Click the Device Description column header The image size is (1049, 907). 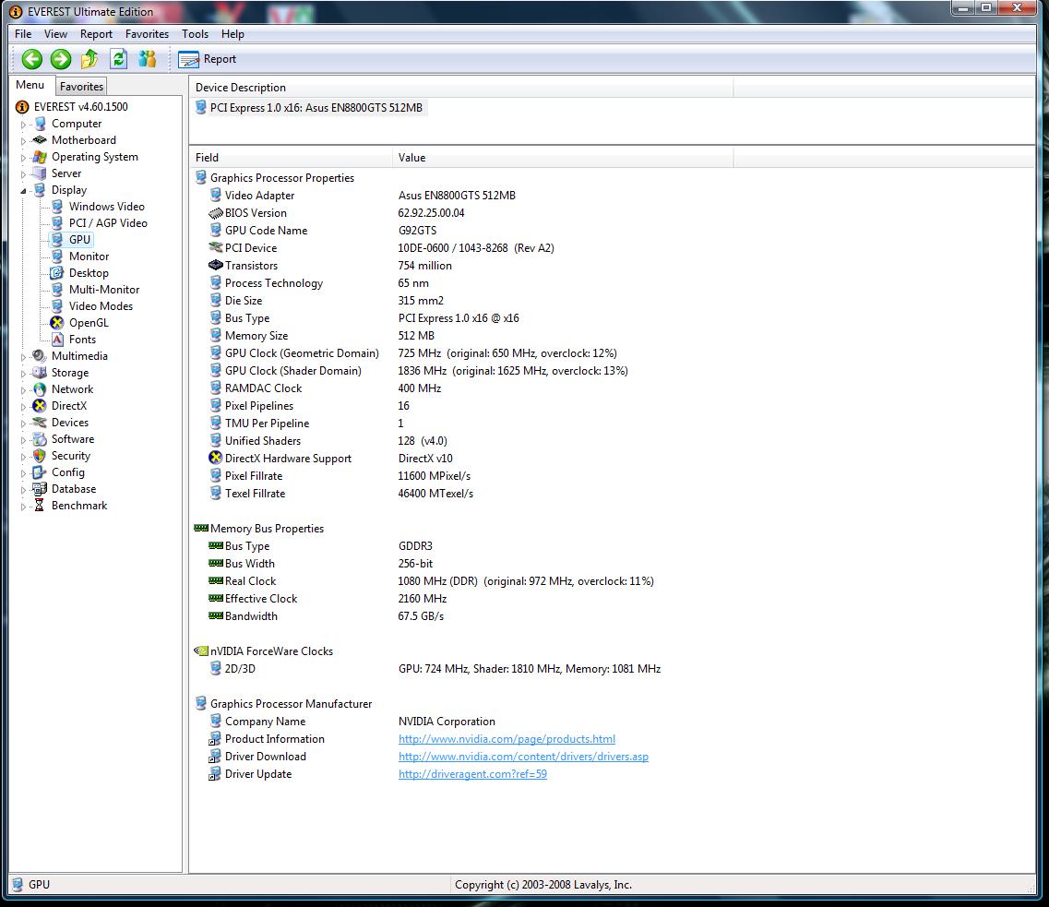[461, 88]
